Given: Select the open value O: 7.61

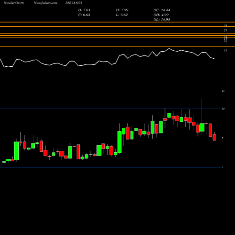Looking at the screenshot, I should [84, 10].
